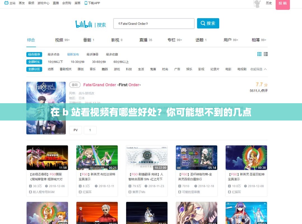Switch to list view layout icon

266,54
